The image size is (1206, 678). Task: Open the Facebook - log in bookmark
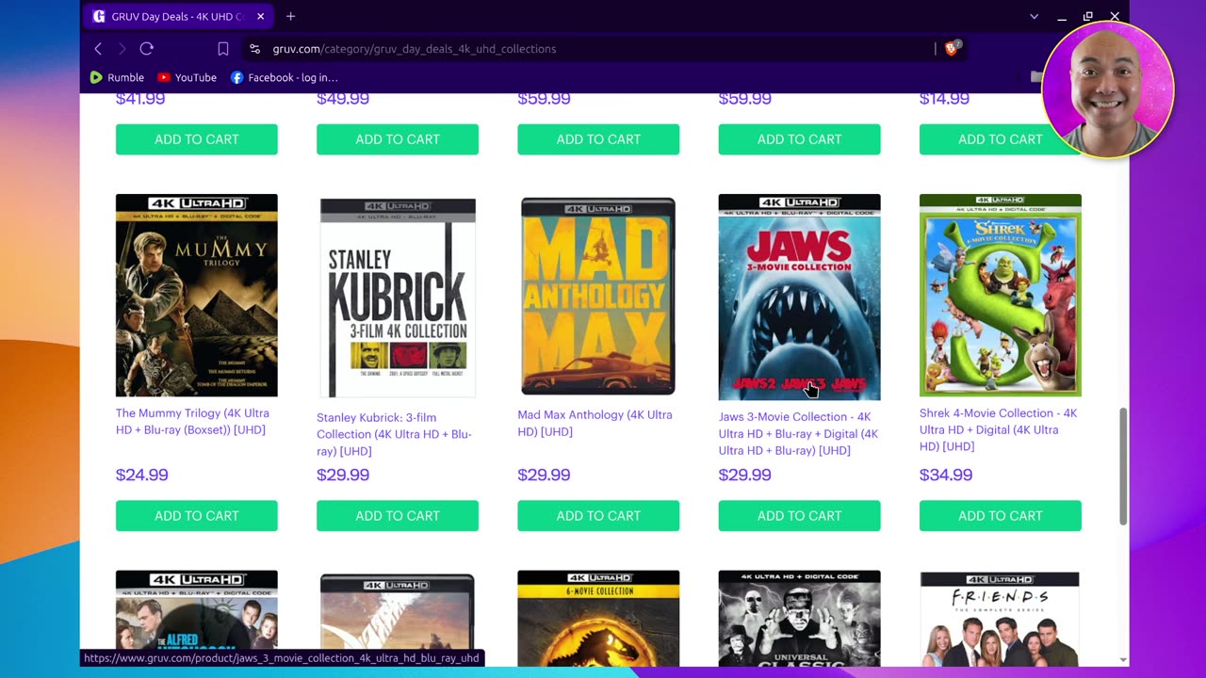(284, 77)
